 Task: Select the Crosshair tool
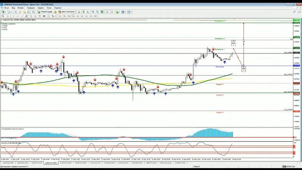8,16
